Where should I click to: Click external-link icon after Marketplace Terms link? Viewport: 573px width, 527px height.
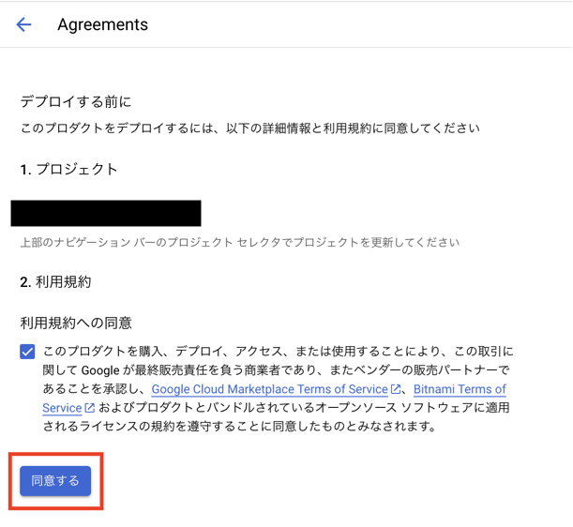coord(396,389)
